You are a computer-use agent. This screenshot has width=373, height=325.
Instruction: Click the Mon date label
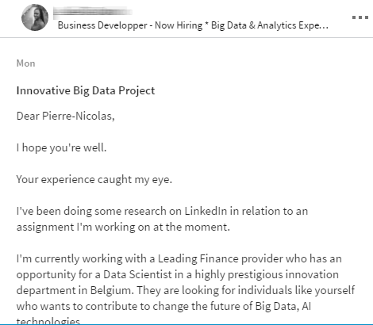tap(25, 63)
